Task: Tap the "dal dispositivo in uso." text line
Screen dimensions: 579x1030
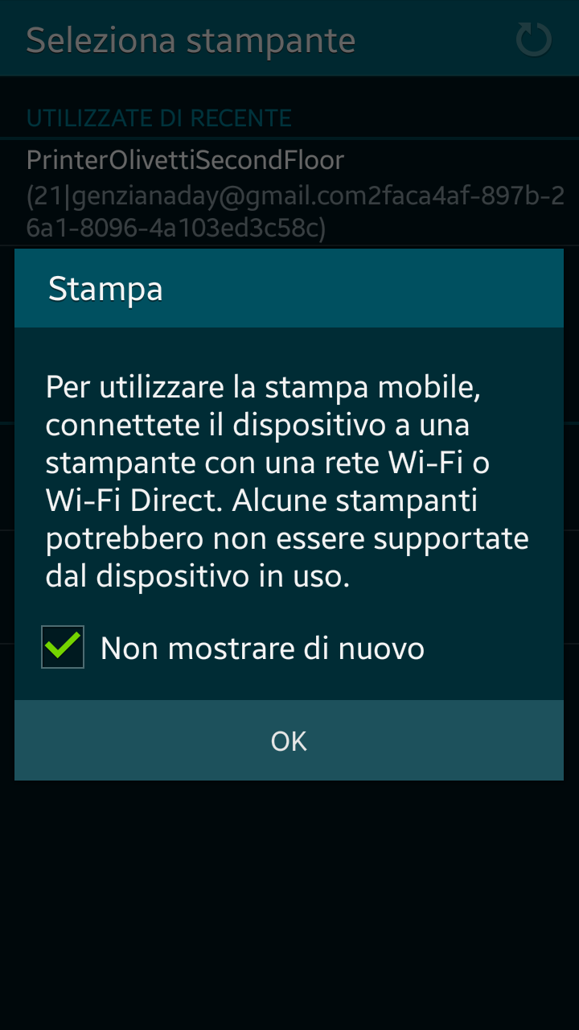Action: click(198, 576)
